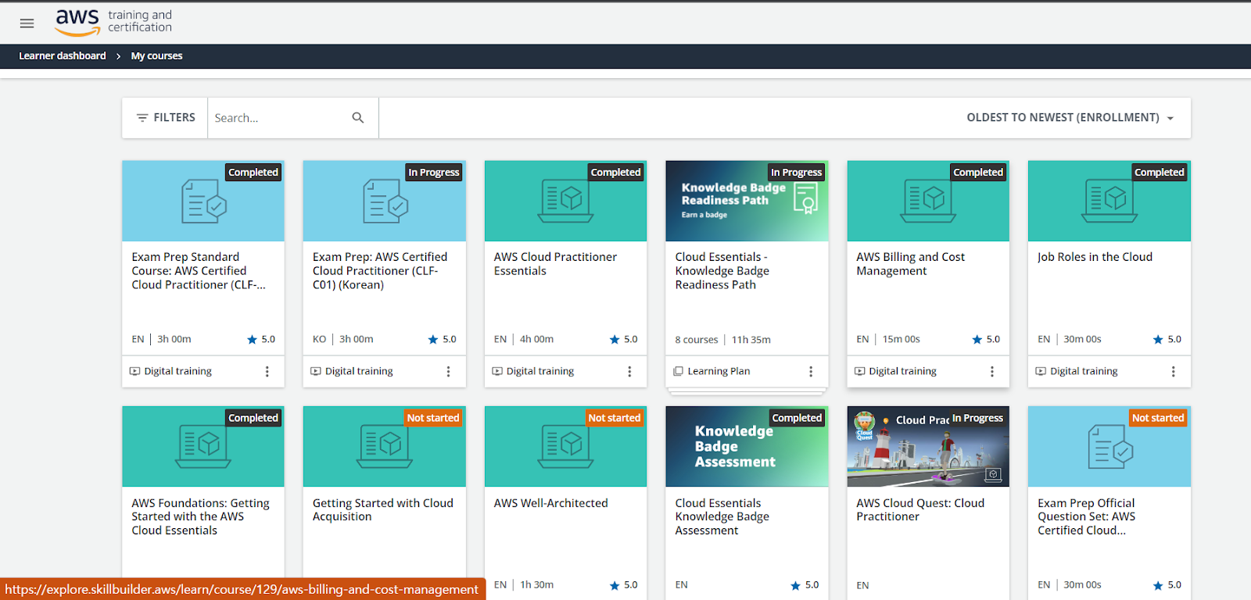
Task: Open options menu for AWS Billing and Cost Management
Action: (x=992, y=372)
